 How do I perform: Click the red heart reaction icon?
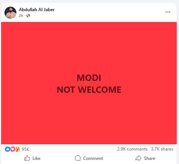[x=13, y=149]
